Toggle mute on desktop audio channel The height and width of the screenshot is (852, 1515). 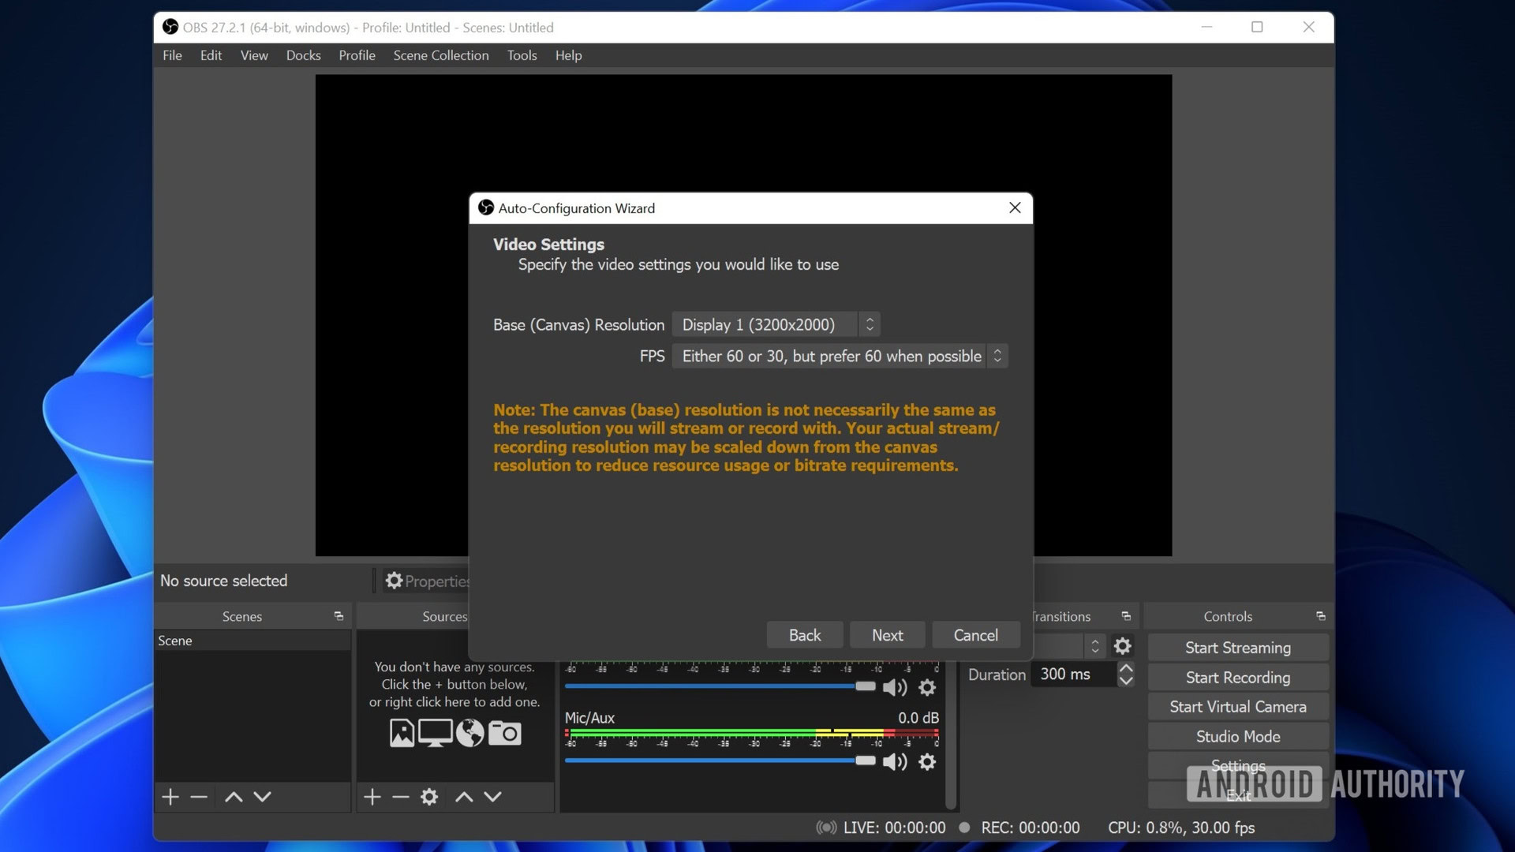point(892,686)
